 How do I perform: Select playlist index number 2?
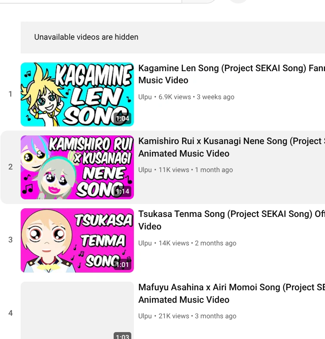pyautogui.click(x=10, y=167)
